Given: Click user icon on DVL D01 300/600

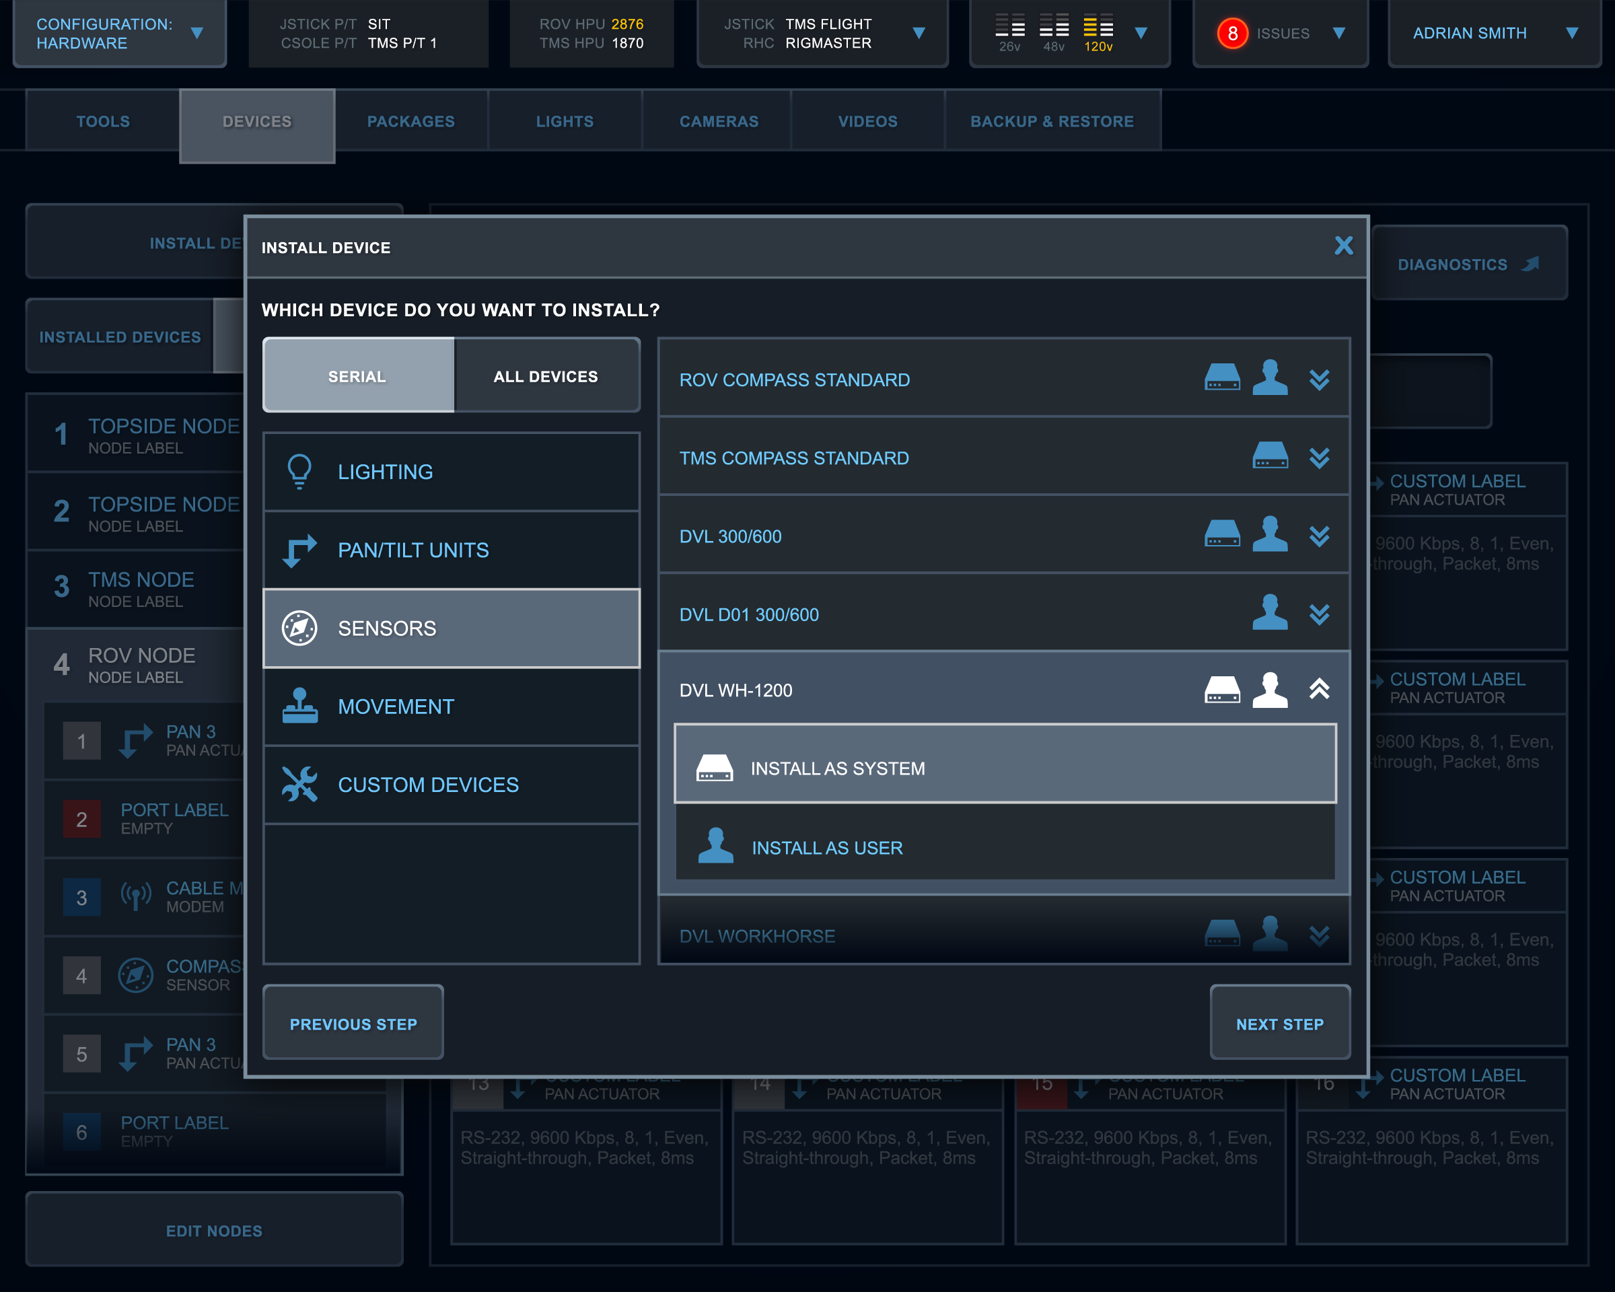Looking at the screenshot, I should coord(1270,614).
